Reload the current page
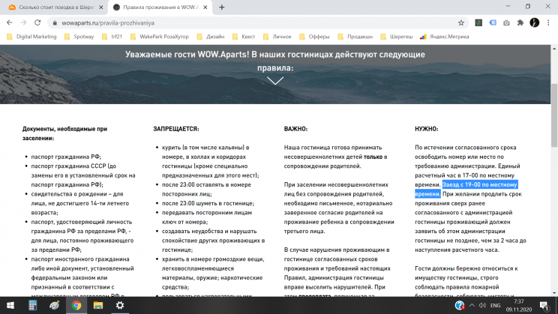The image size is (558, 314). [37, 22]
